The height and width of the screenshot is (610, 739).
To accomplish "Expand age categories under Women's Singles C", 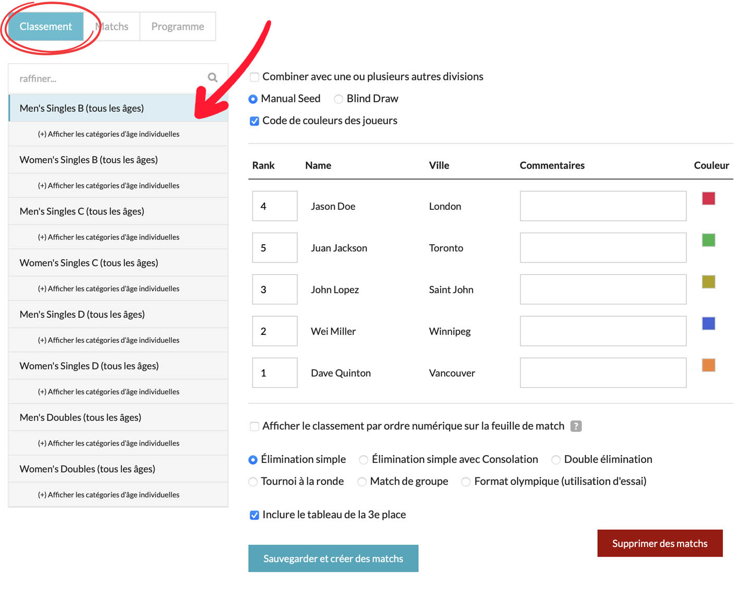I will (x=108, y=289).
